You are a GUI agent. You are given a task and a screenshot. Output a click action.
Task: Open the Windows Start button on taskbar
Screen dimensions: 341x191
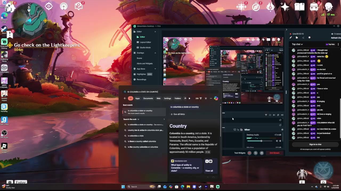(123, 187)
